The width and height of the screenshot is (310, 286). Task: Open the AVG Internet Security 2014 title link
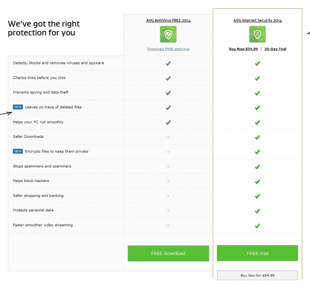point(258,20)
